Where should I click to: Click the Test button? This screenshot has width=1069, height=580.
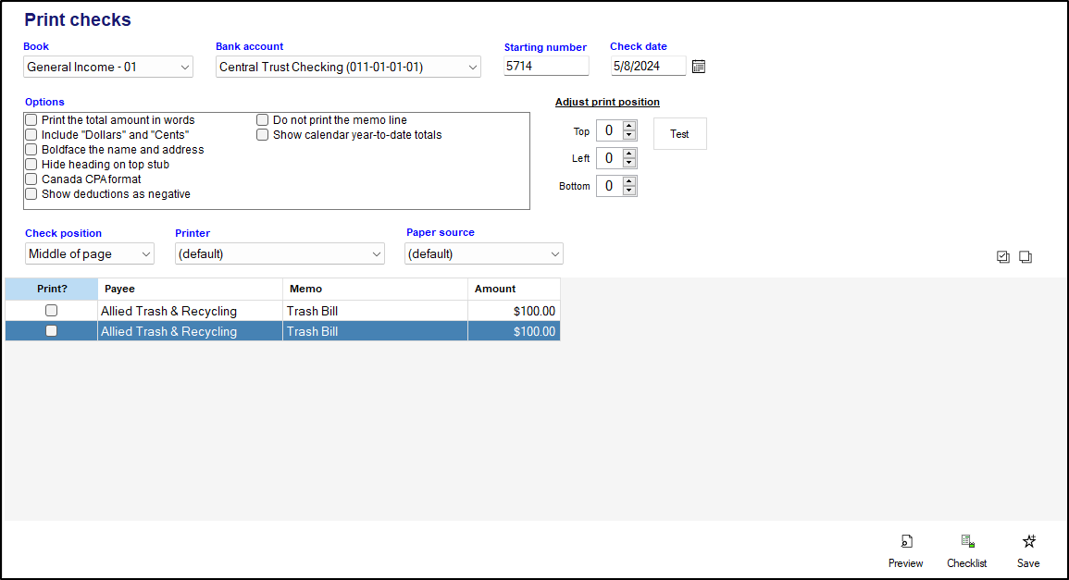click(x=679, y=134)
